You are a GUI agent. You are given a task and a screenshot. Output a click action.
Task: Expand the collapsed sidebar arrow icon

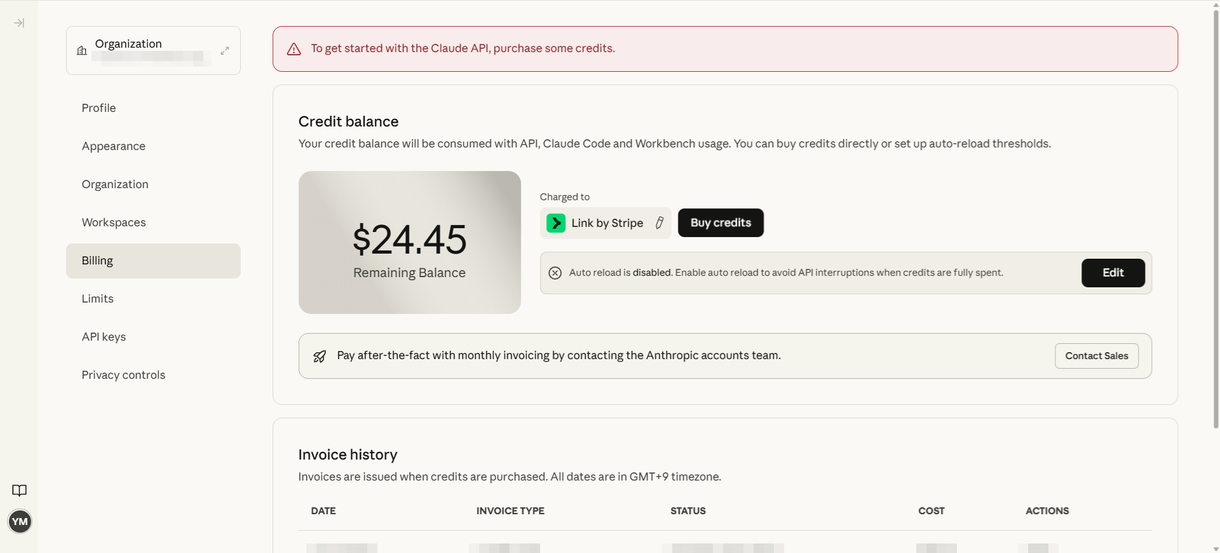19,24
